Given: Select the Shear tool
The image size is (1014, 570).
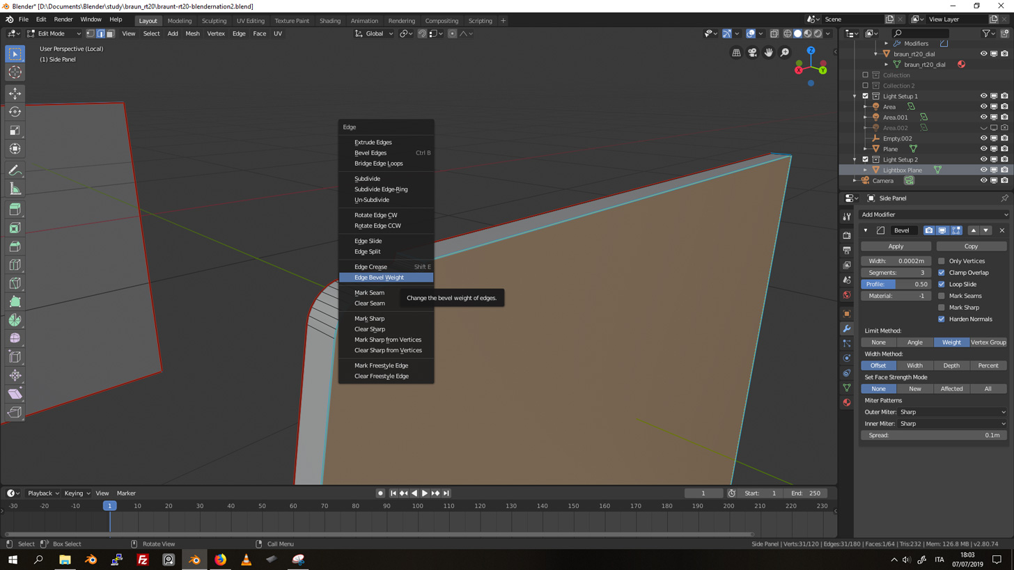Looking at the screenshot, I should click(15, 394).
